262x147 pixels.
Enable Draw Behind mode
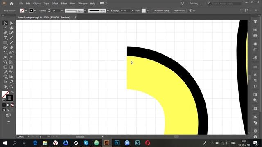pos(8,110)
